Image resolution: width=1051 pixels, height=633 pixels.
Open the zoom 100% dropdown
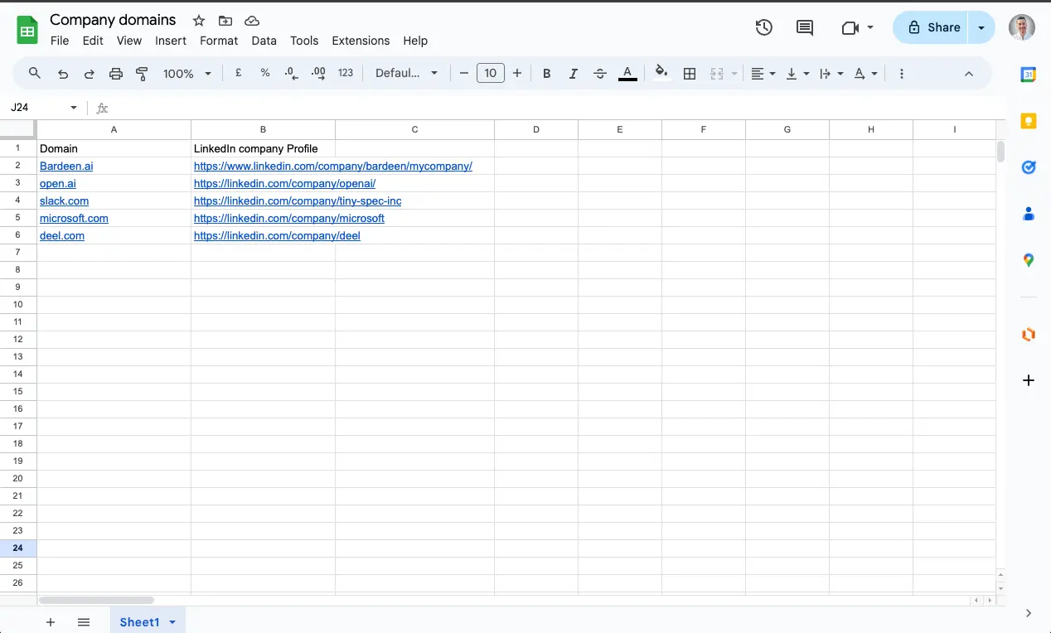(187, 74)
